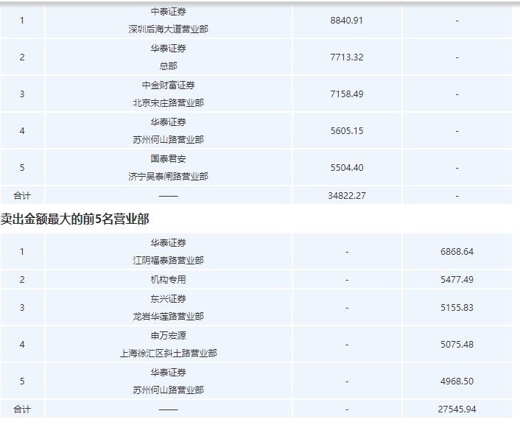Click 东兴证券 龙岩华莲路营业部 cell
Image resolution: width=520 pixels, height=422 pixels.
pyautogui.click(x=169, y=308)
